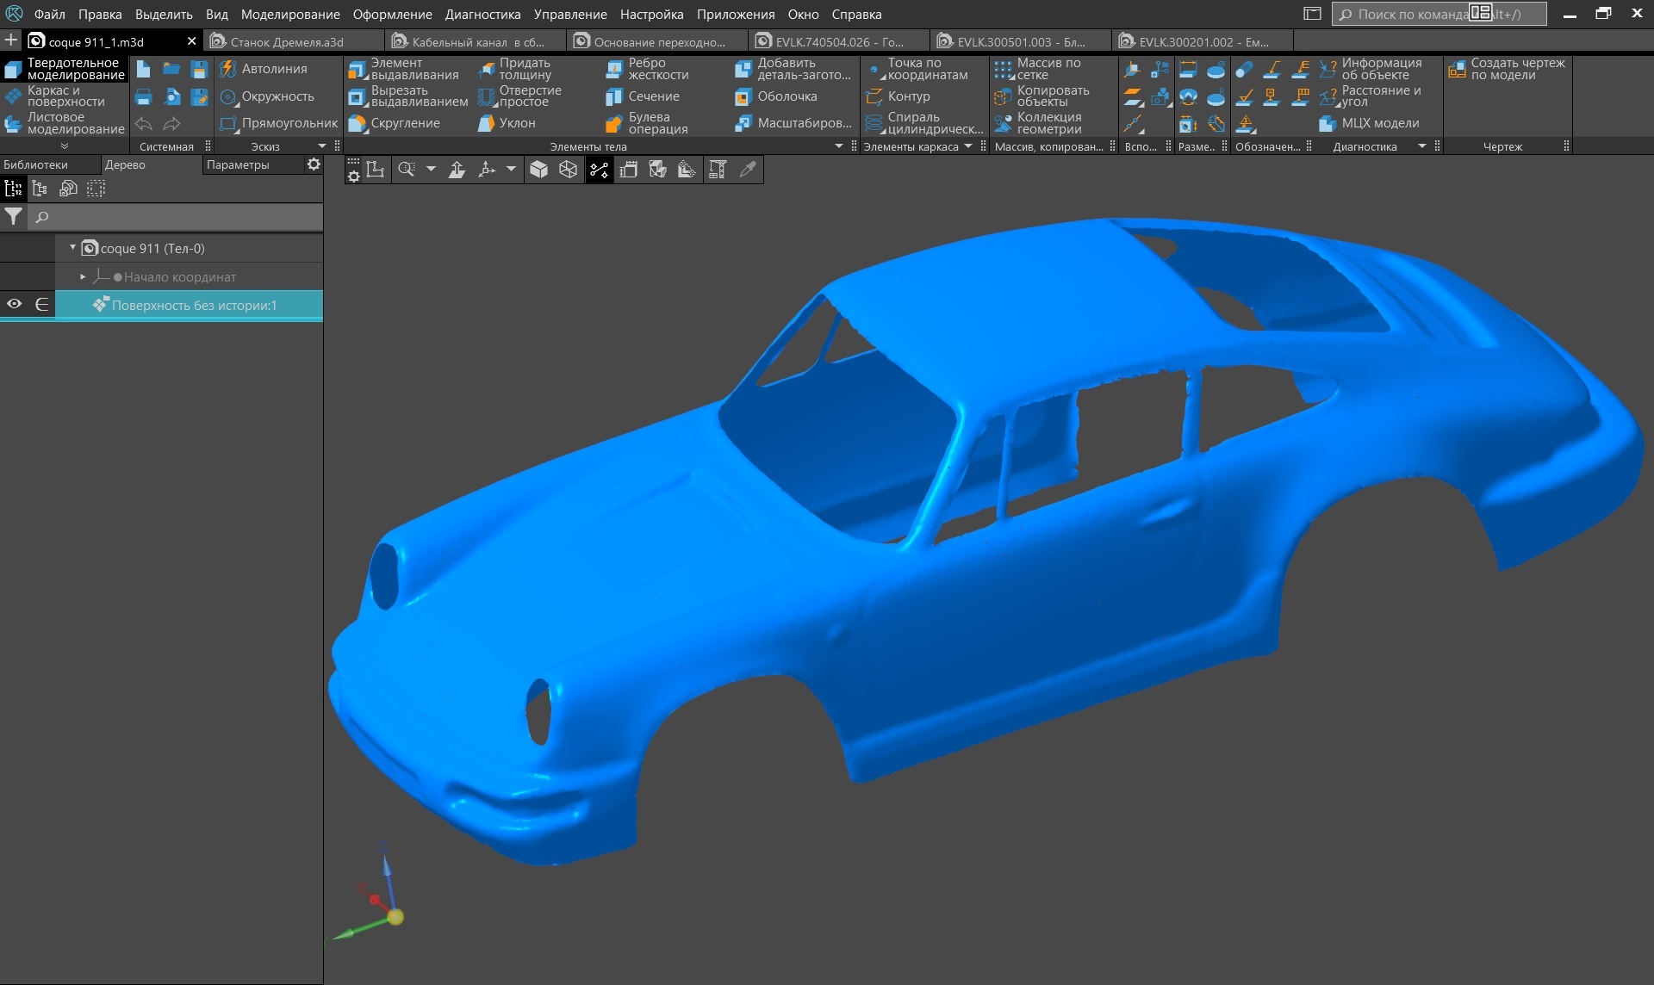The width and height of the screenshot is (1654, 985).
Task: Click the command search field
Action: click(x=1439, y=14)
